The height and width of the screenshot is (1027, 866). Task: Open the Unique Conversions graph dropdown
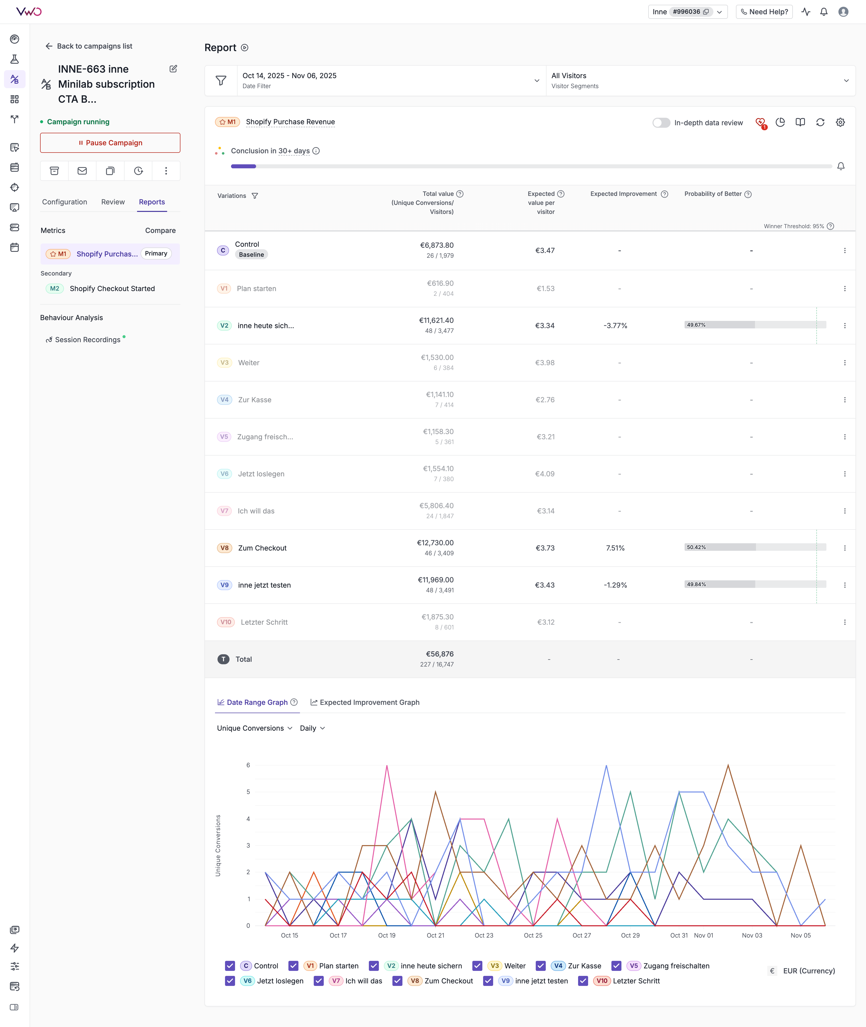pyautogui.click(x=254, y=728)
